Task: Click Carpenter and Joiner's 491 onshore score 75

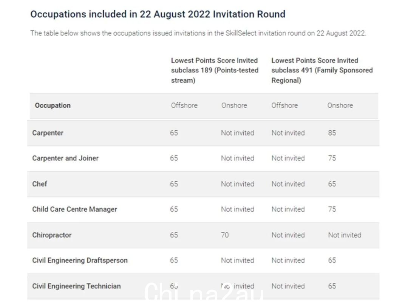Action: pos(332,158)
